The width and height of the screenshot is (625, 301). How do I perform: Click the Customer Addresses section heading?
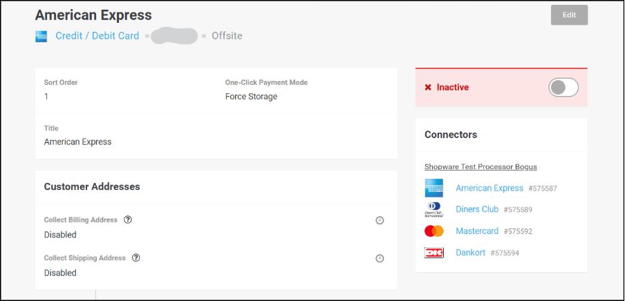(x=92, y=186)
